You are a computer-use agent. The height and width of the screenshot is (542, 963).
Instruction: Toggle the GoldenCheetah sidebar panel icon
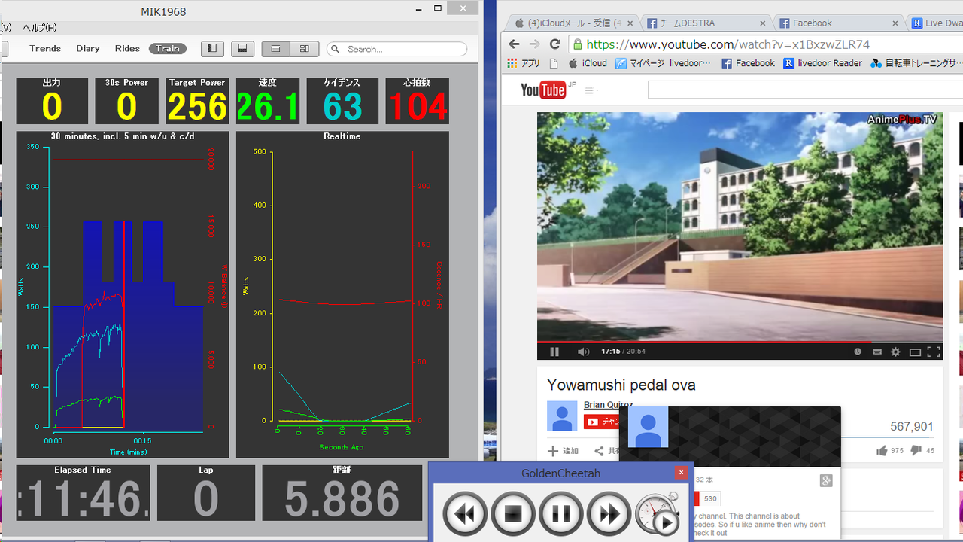(212, 49)
